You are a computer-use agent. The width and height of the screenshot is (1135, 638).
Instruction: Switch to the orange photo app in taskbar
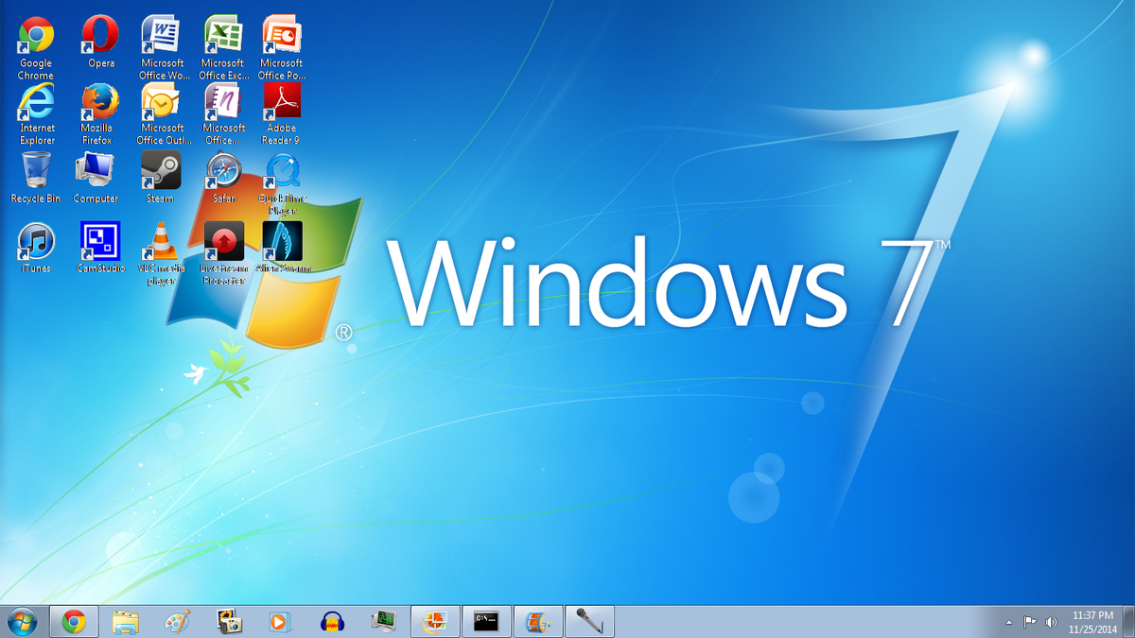(x=435, y=621)
